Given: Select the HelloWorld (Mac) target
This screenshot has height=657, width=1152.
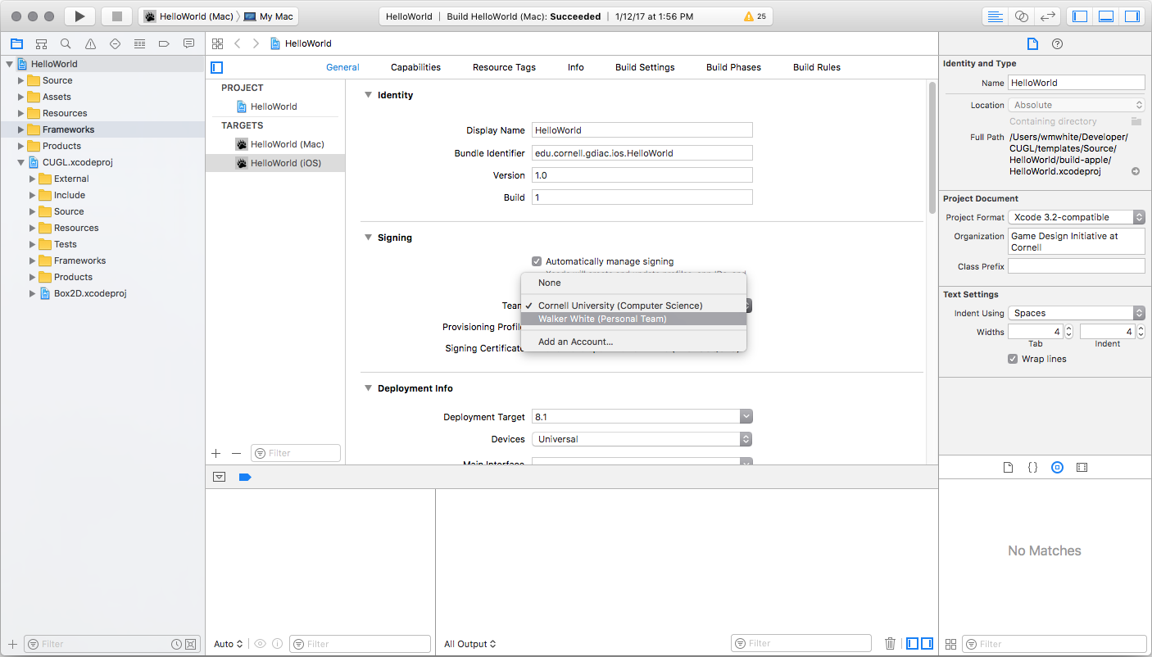Looking at the screenshot, I should (x=287, y=144).
